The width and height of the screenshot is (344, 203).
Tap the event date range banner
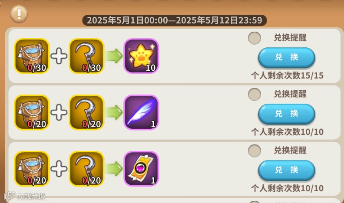[175, 20]
